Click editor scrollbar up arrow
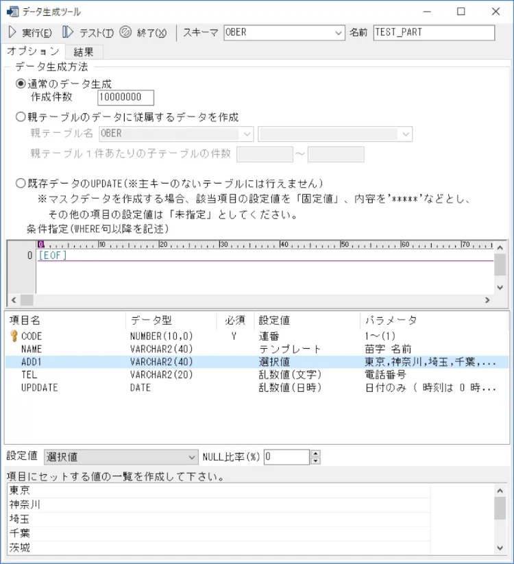This screenshot has height=564, width=514. [x=500, y=247]
